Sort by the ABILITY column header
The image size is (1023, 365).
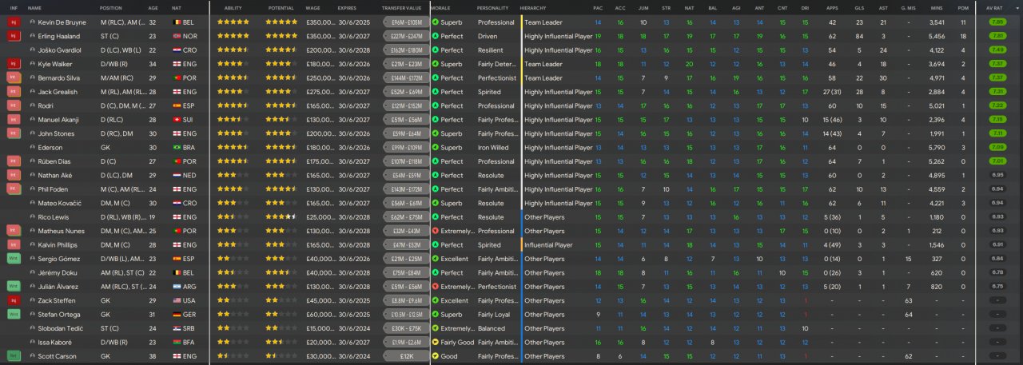[233, 7]
